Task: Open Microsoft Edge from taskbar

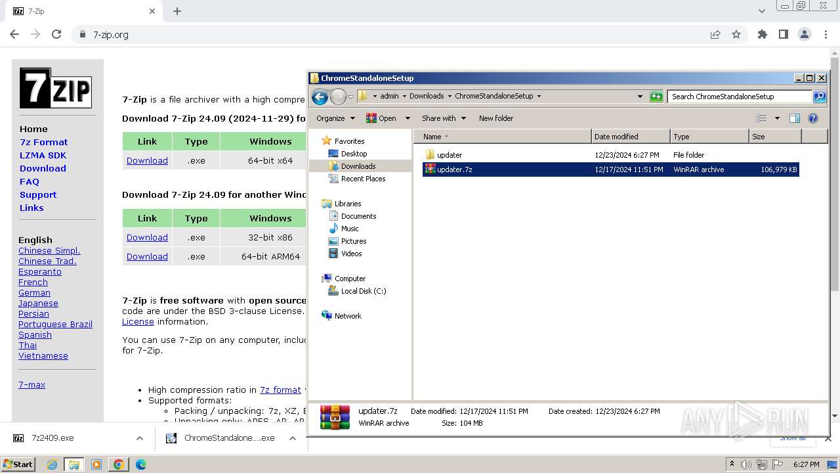Action: coord(141,464)
